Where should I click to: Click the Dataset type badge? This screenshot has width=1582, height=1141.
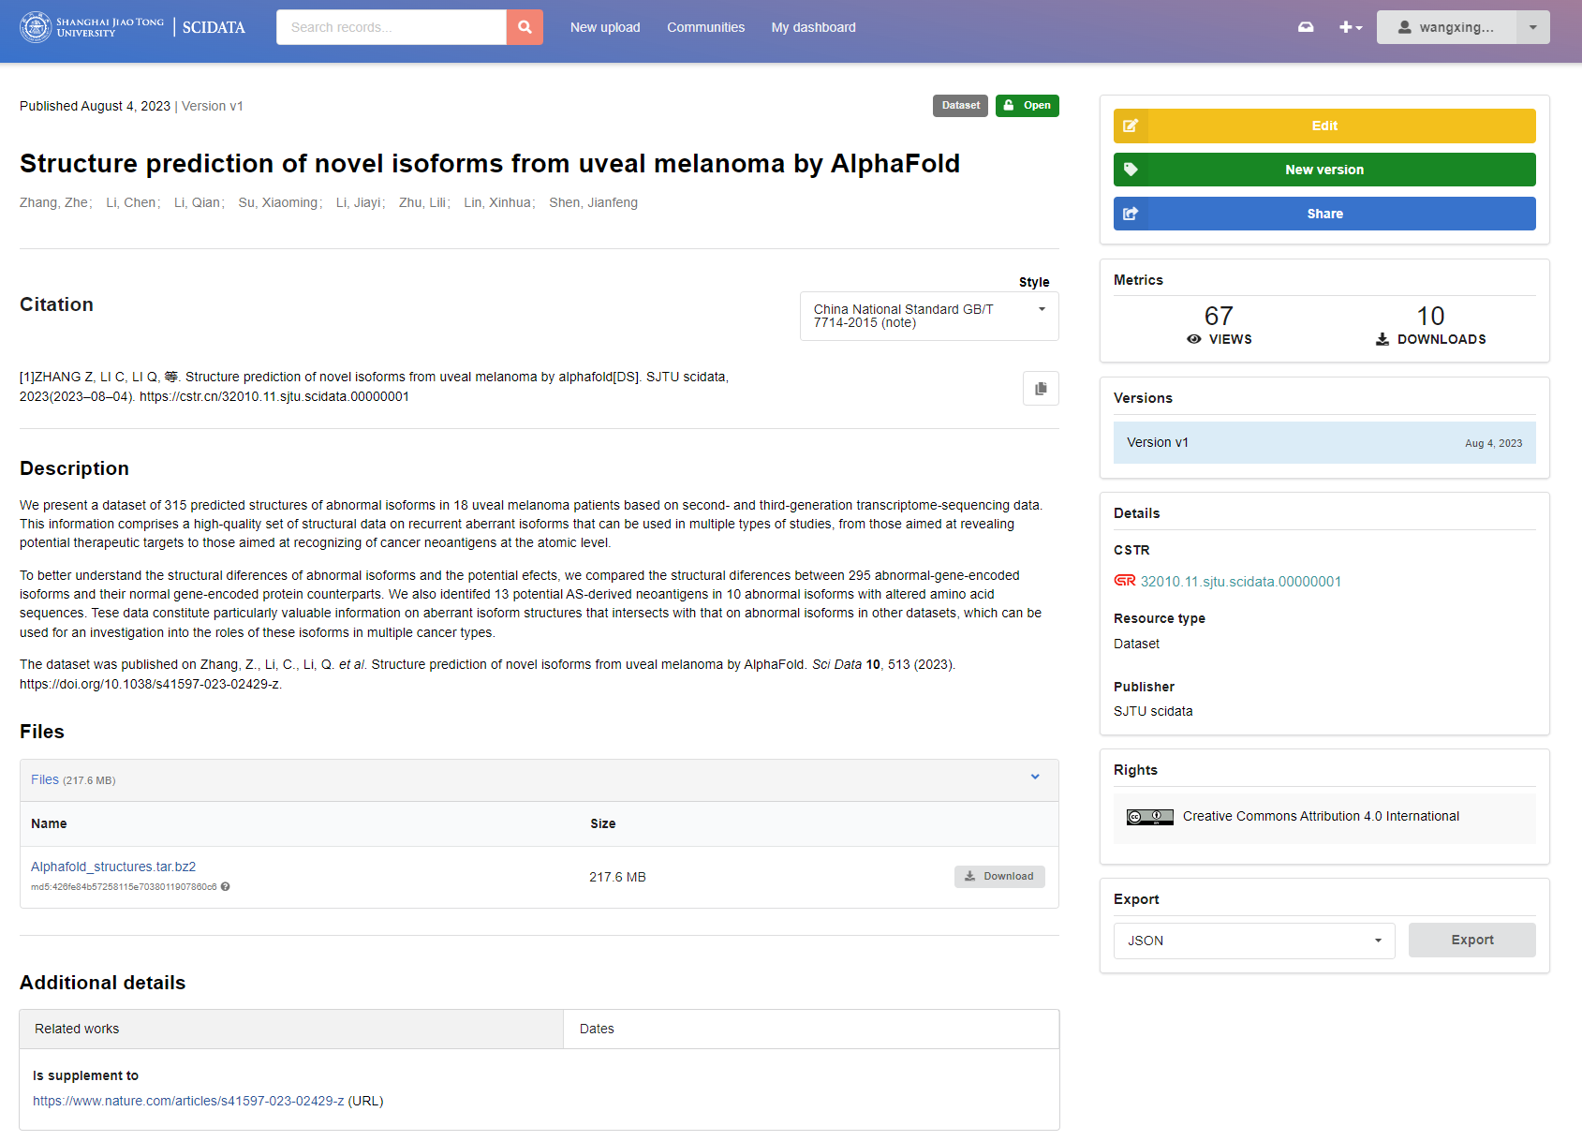pyautogui.click(x=960, y=106)
